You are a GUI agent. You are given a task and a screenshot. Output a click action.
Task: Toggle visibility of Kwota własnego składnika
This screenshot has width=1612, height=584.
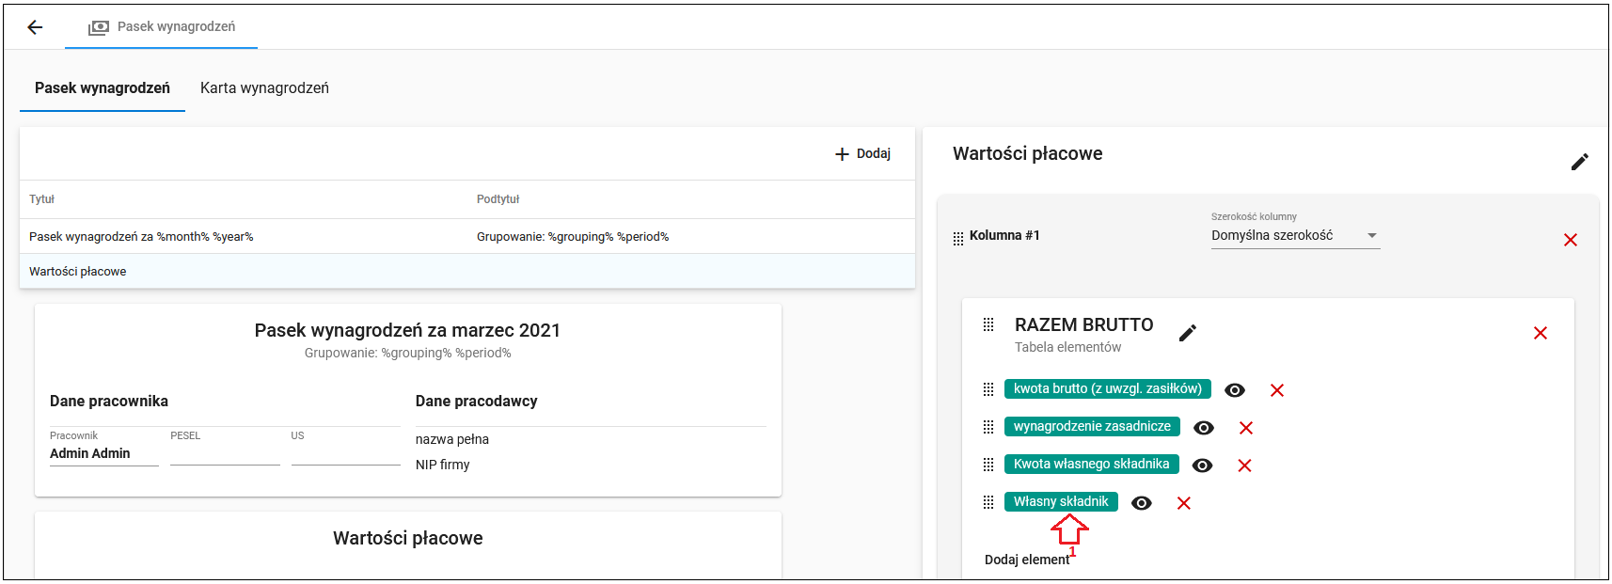(x=1203, y=466)
